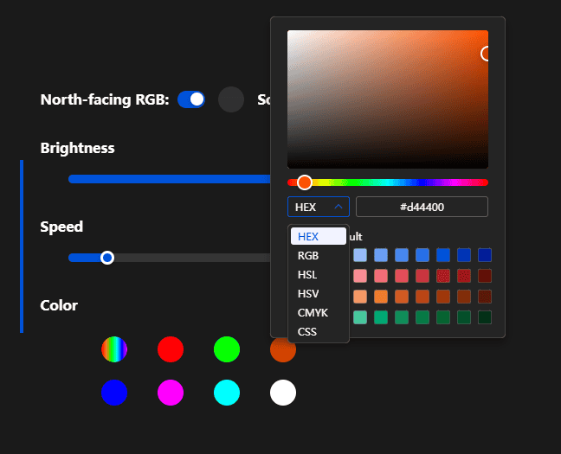Pick the lightest orange palette swatch

point(360,297)
